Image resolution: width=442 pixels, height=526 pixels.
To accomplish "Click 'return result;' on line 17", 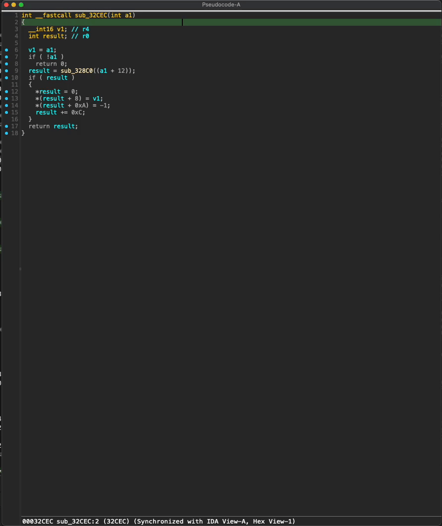I will point(54,126).
